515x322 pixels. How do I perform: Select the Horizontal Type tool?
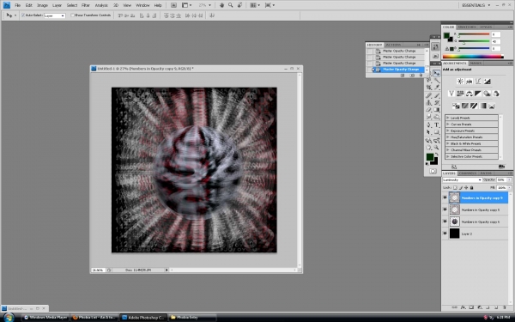click(437, 125)
